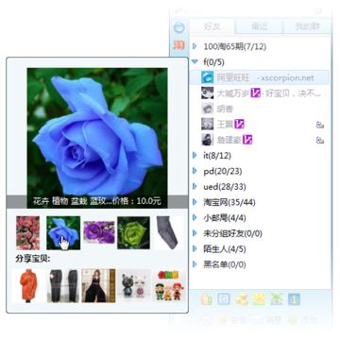Select the 詹建豪 contact name
340x340 pixels.
[229, 140]
